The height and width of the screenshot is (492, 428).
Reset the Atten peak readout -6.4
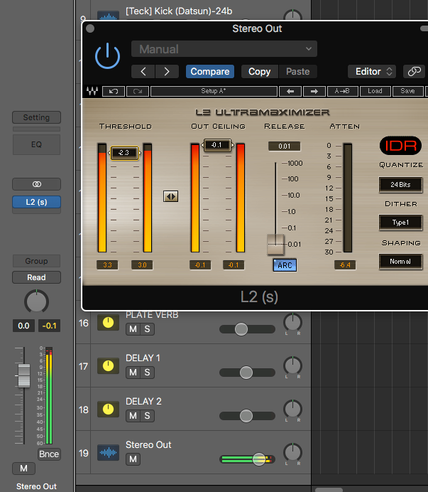pyautogui.click(x=345, y=265)
